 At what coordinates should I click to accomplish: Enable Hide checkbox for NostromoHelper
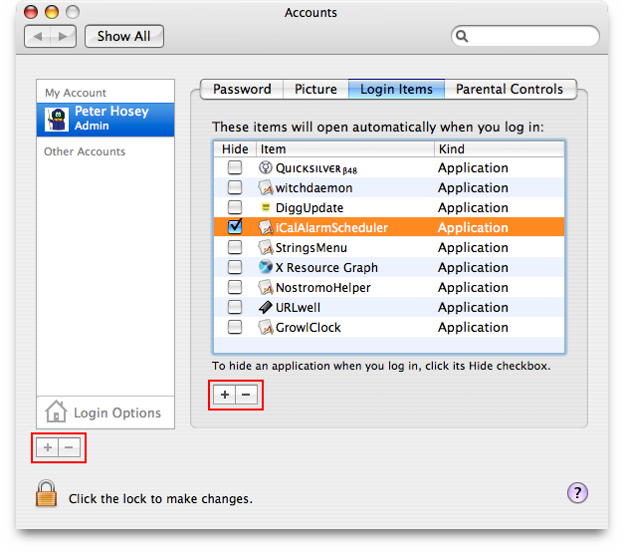tap(235, 287)
